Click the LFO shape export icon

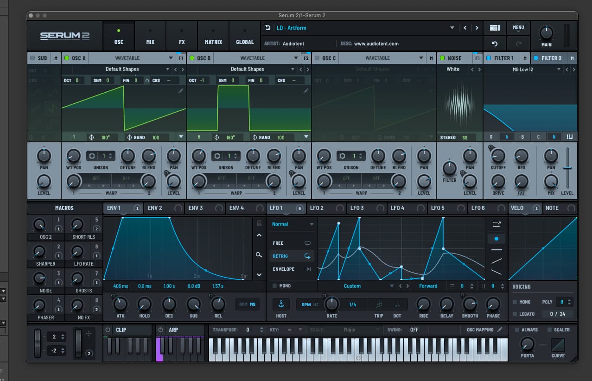tap(497, 224)
